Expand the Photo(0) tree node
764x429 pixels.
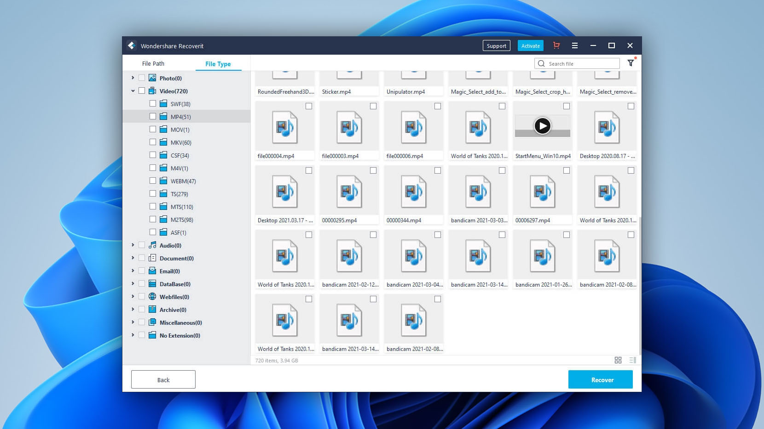133,78
